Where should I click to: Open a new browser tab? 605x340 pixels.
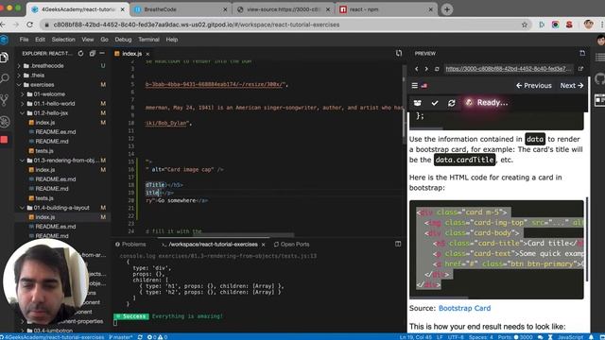pyautogui.click(x=447, y=9)
